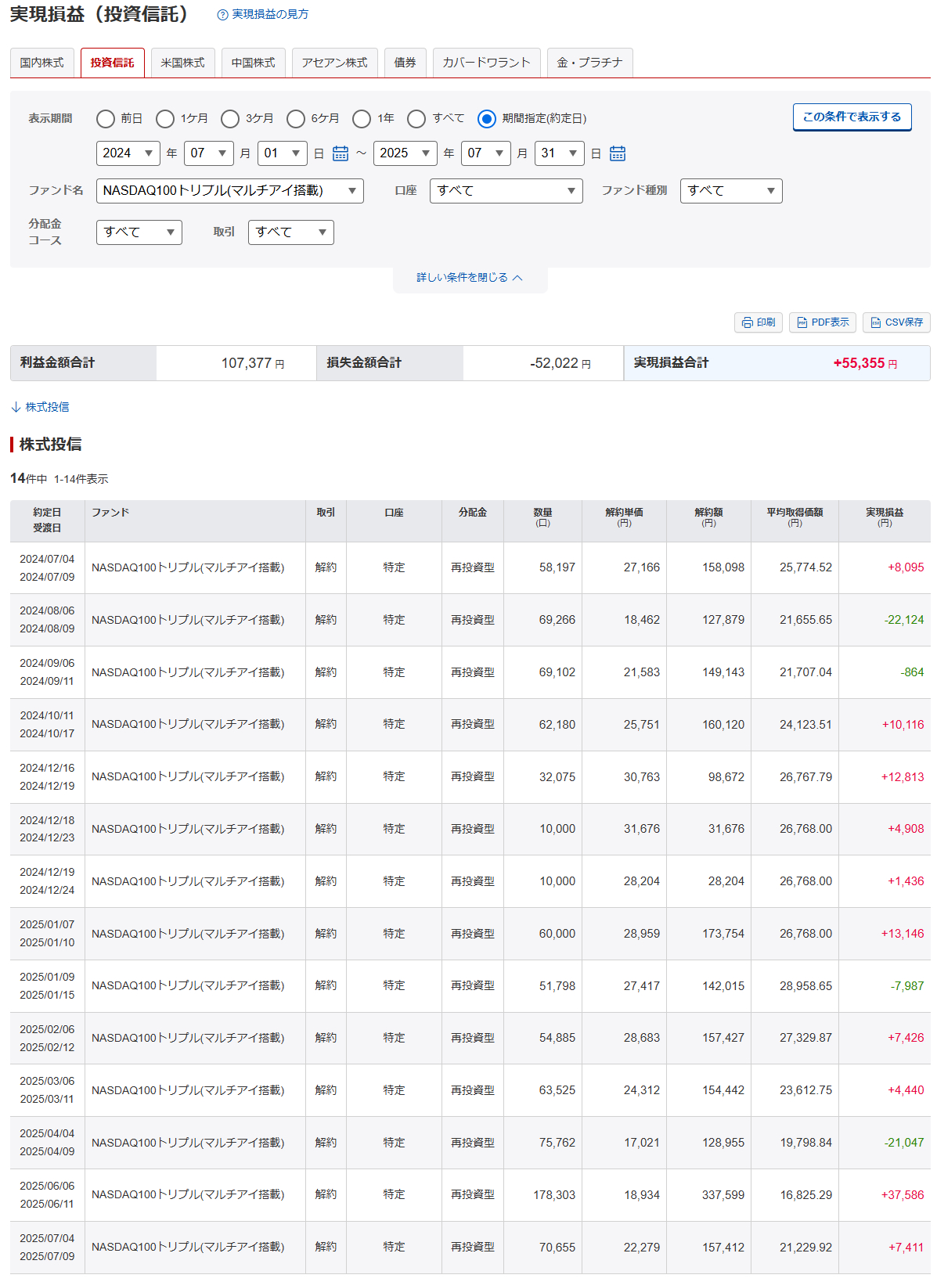Click the +10,116 profit value

pos(903,725)
